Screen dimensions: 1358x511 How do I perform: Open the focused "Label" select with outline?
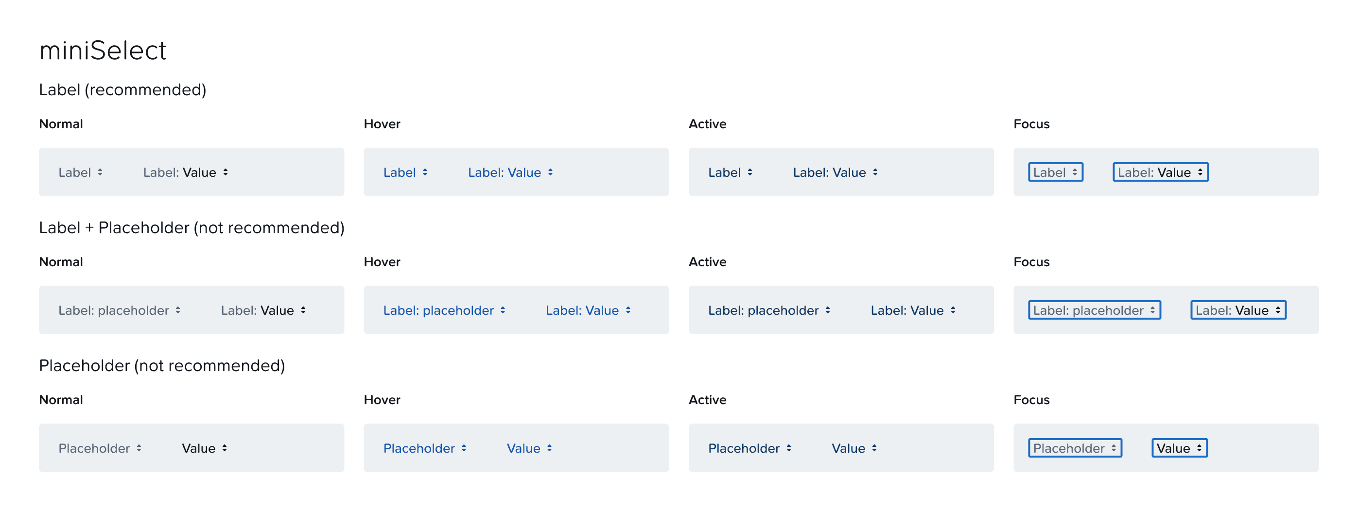pyautogui.click(x=1055, y=172)
